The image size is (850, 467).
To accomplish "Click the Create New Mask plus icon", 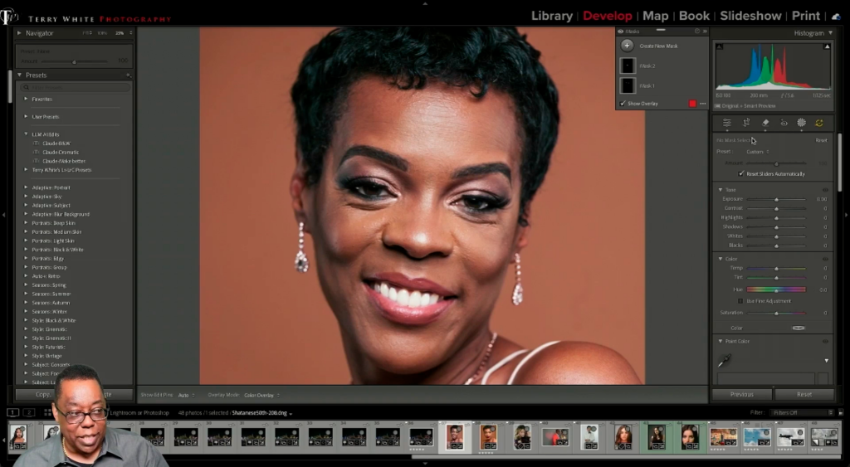I will [x=628, y=46].
